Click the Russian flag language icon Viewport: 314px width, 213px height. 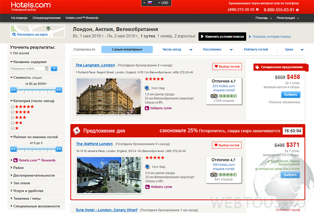pos(150,3)
